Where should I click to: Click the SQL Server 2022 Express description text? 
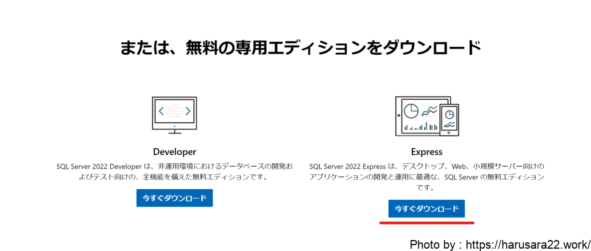(x=427, y=176)
